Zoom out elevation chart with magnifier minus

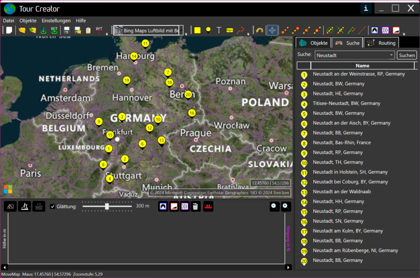point(275,206)
